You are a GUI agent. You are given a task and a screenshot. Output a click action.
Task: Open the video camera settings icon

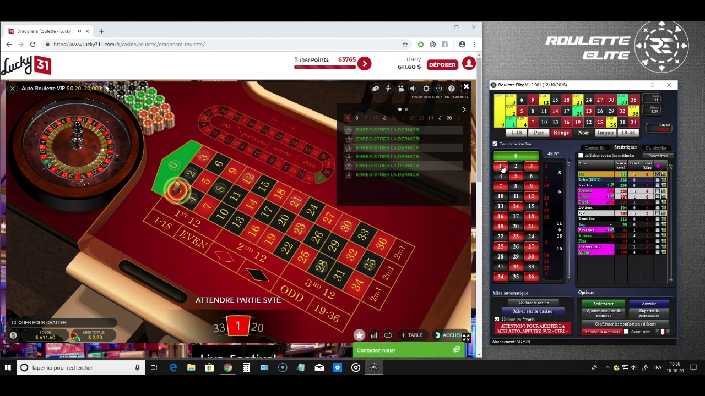401,89
